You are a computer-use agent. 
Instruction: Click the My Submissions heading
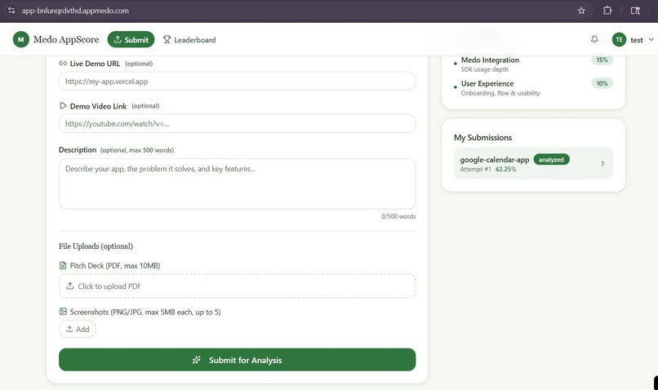[x=482, y=138]
